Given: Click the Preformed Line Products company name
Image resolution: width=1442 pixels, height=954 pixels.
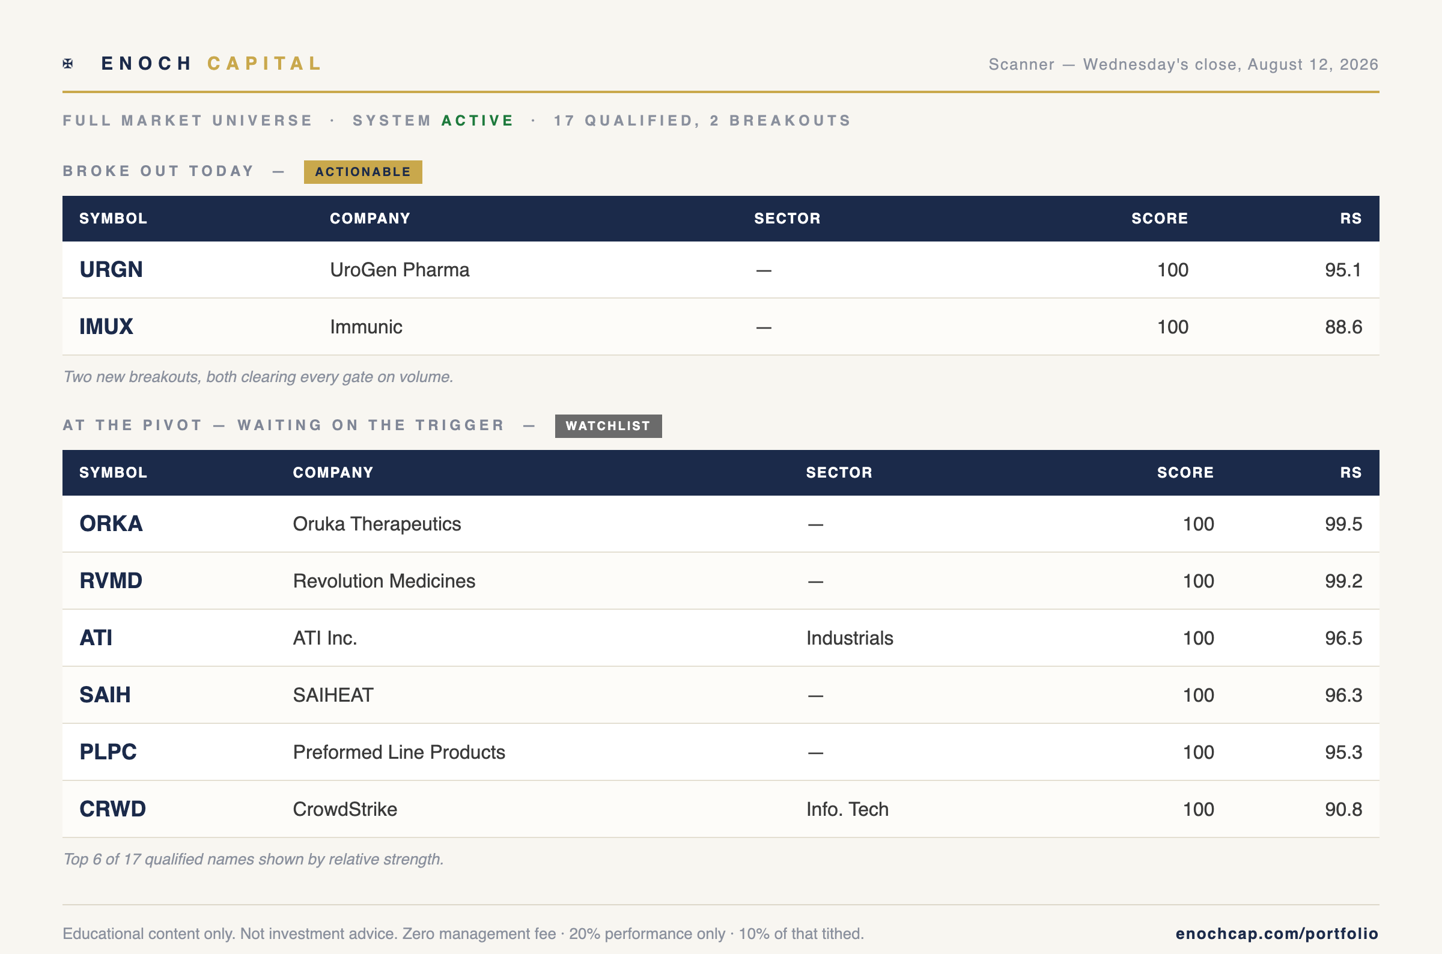Looking at the screenshot, I should tap(399, 753).
